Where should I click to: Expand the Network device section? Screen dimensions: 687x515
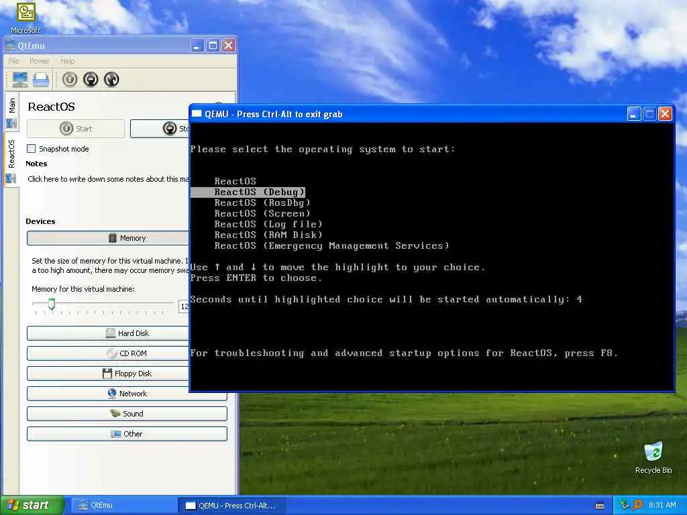coord(127,394)
